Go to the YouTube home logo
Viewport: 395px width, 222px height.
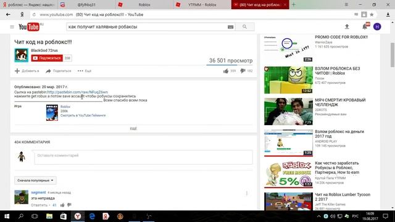tap(29, 27)
